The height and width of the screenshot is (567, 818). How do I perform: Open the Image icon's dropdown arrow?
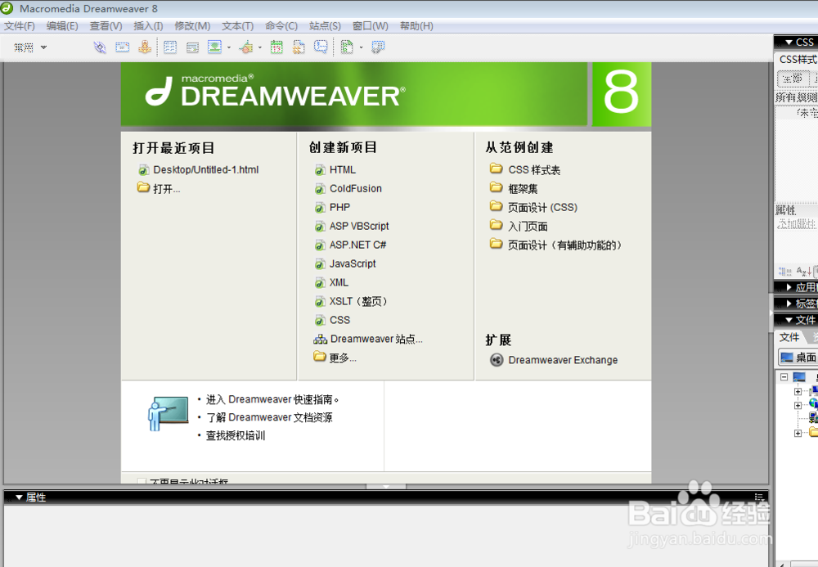click(x=229, y=47)
